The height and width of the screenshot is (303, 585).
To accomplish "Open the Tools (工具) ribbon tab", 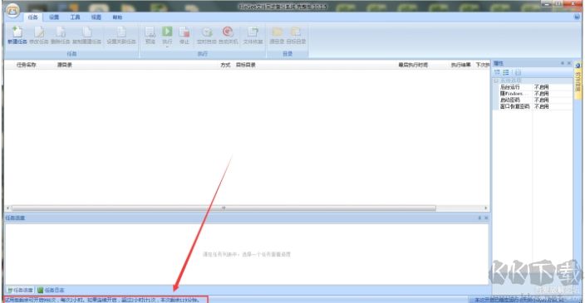I will pos(75,17).
